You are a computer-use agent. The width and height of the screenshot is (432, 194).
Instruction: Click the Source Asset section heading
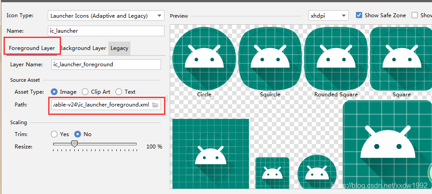(25, 80)
